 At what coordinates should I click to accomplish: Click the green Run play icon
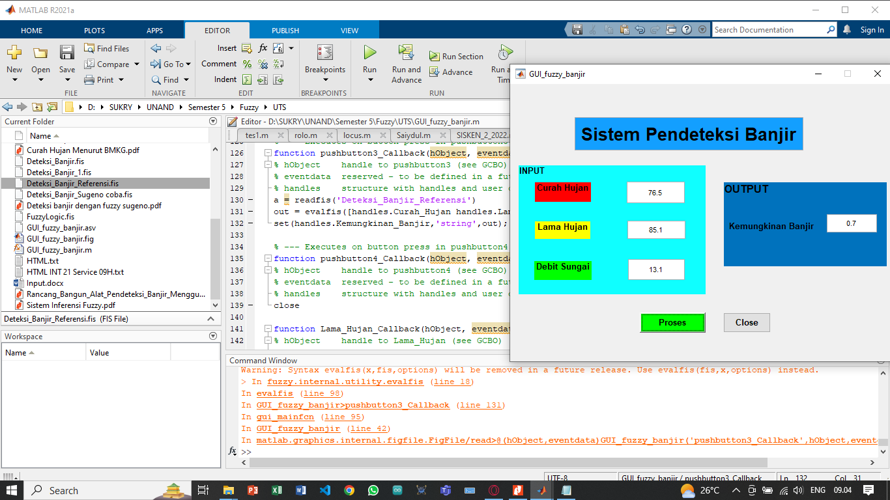pyautogui.click(x=370, y=52)
